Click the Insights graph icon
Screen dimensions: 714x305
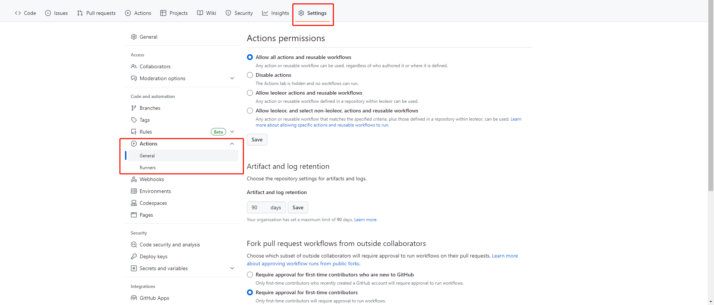pos(265,13)
